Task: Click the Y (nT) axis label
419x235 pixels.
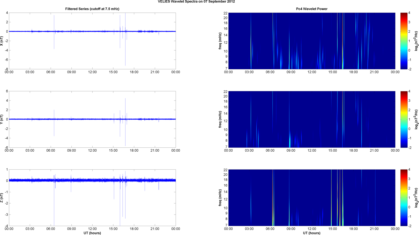Action: 2,119
